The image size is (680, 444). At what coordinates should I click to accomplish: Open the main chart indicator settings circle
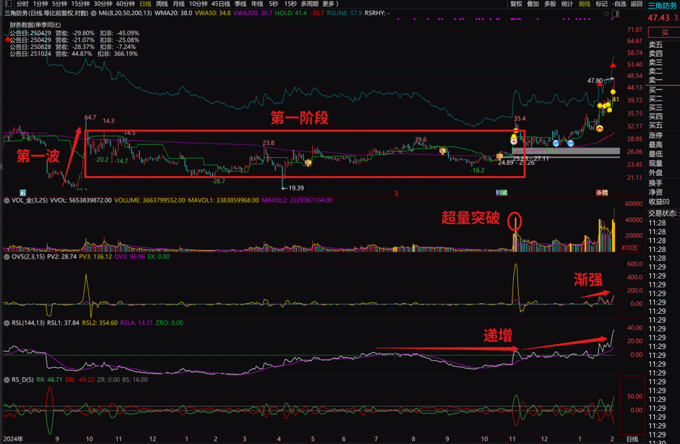pos(94,13)
